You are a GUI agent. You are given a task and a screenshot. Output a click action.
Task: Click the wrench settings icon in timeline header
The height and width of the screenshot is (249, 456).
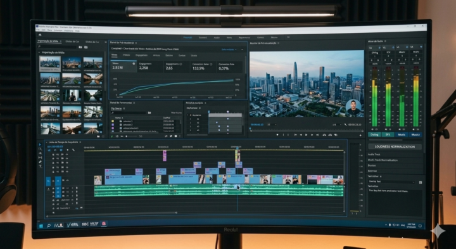(x=73, y=150)
